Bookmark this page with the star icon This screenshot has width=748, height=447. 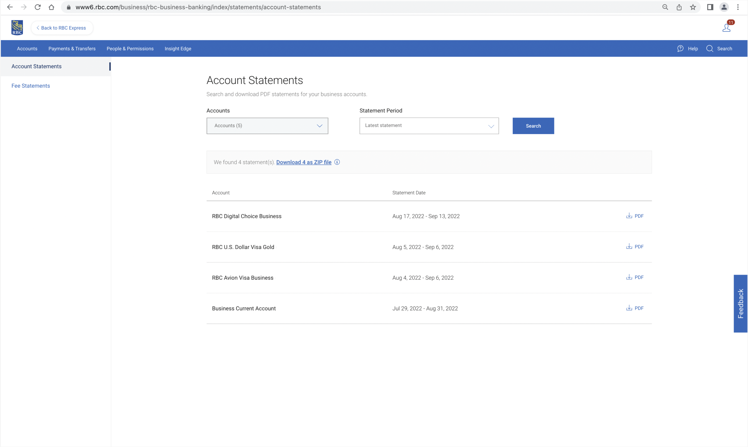[693, 7]
